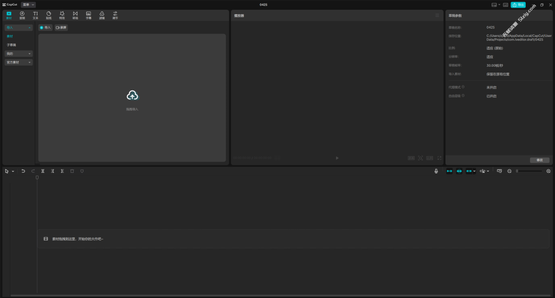Image resolution: width=555 pixels, height=298 pixels.
Task: Select the pointer selection tool
Action: click(x=7, y=171)
